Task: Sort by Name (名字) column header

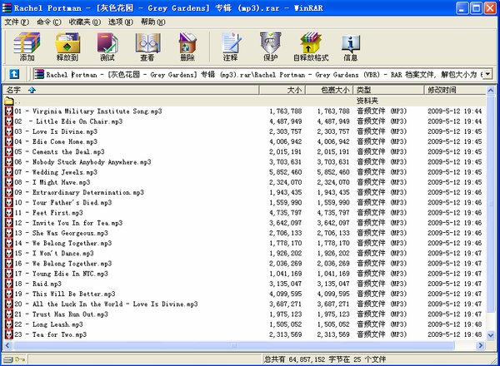Action: 131,90
